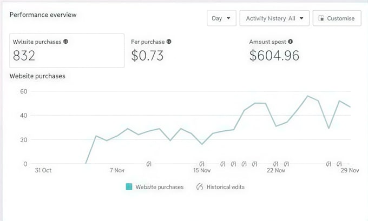Select the Amount spent $604.96 metric
This screenshot has height=221, width=368.
pos(274,51)
